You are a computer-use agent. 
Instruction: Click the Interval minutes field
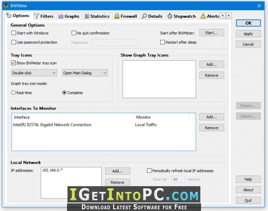point(178,179)
